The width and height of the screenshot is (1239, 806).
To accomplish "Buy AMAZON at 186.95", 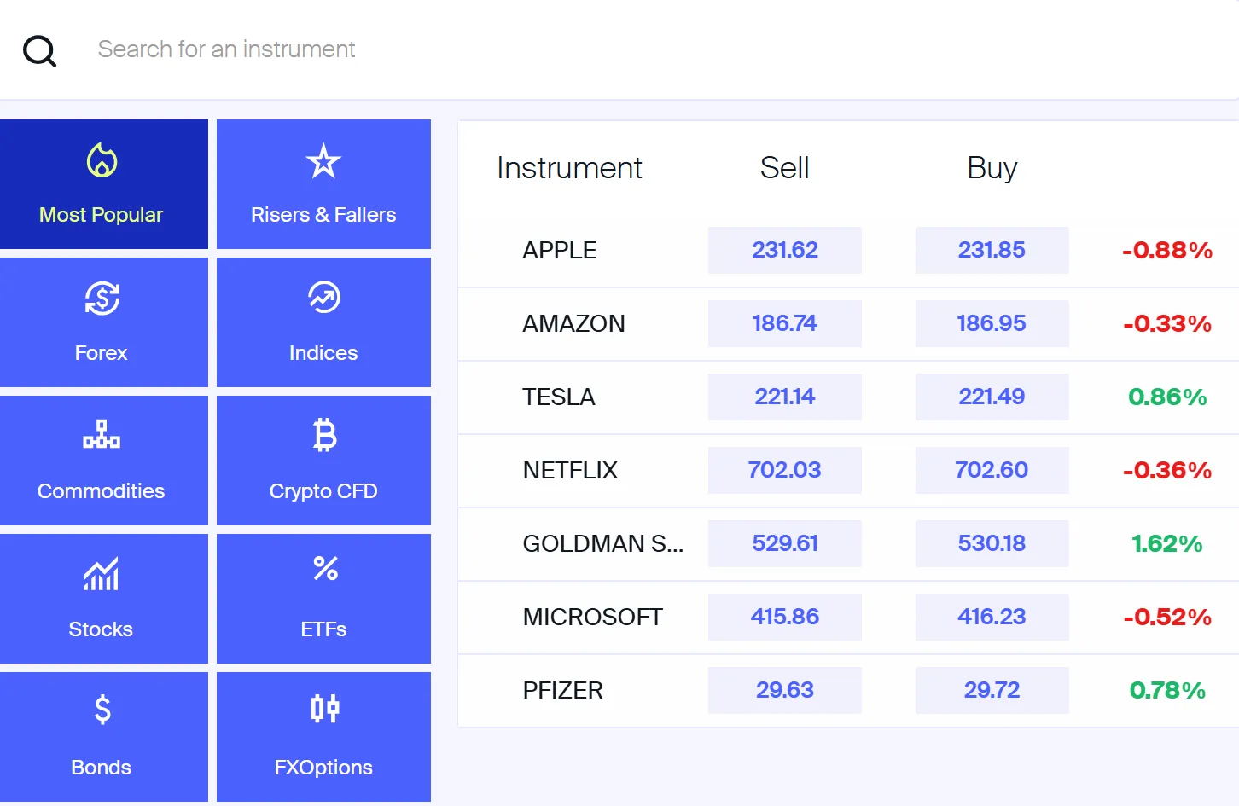I will (992, 323).
